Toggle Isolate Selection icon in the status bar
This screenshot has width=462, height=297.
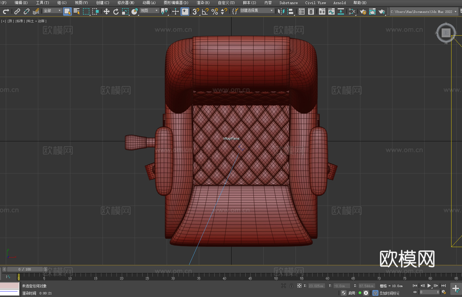(284, 286)
